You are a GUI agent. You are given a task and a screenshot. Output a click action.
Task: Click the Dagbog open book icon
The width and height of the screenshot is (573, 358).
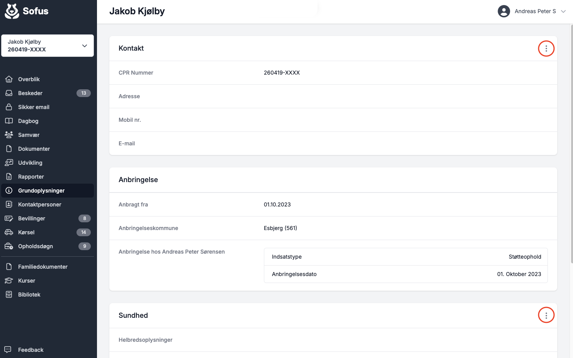tap(9, 121)
